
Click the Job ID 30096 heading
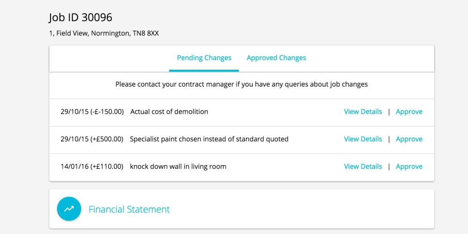80,18
